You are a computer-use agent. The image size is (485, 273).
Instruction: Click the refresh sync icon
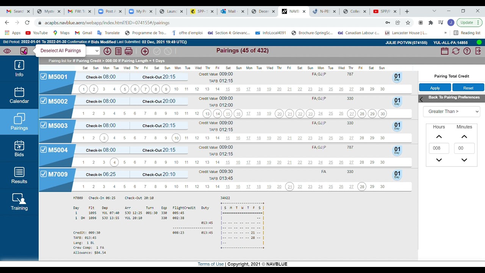456,51
